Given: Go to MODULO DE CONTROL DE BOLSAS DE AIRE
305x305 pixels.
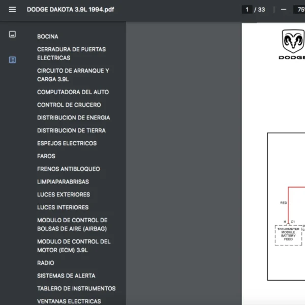Looking at the screenshot, I should pyautogui.click(x=72, y=225).
